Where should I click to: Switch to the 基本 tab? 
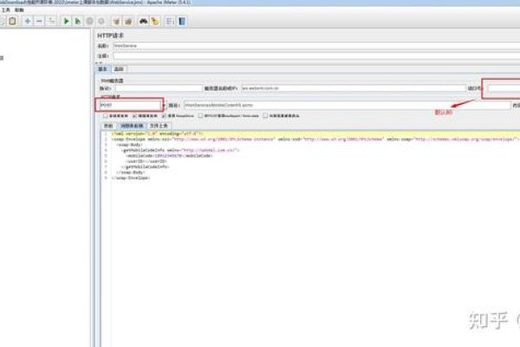click(102, 69)
